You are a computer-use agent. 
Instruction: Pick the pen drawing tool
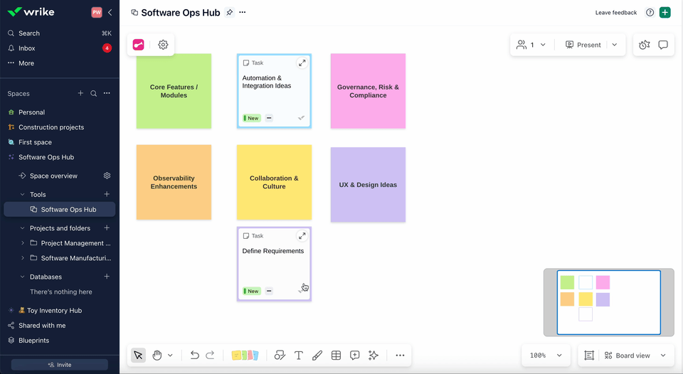click(x=317, y=356)
